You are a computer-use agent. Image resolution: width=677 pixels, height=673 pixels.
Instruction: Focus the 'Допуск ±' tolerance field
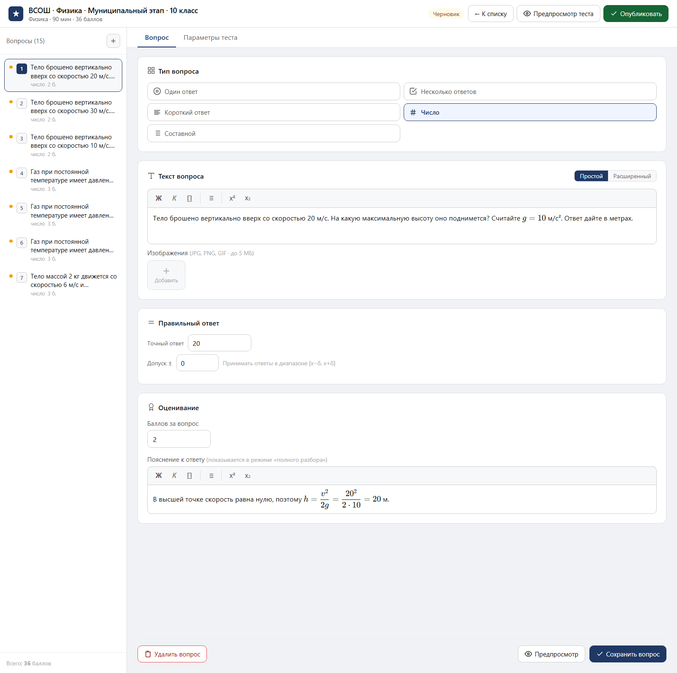click(198, 363)
